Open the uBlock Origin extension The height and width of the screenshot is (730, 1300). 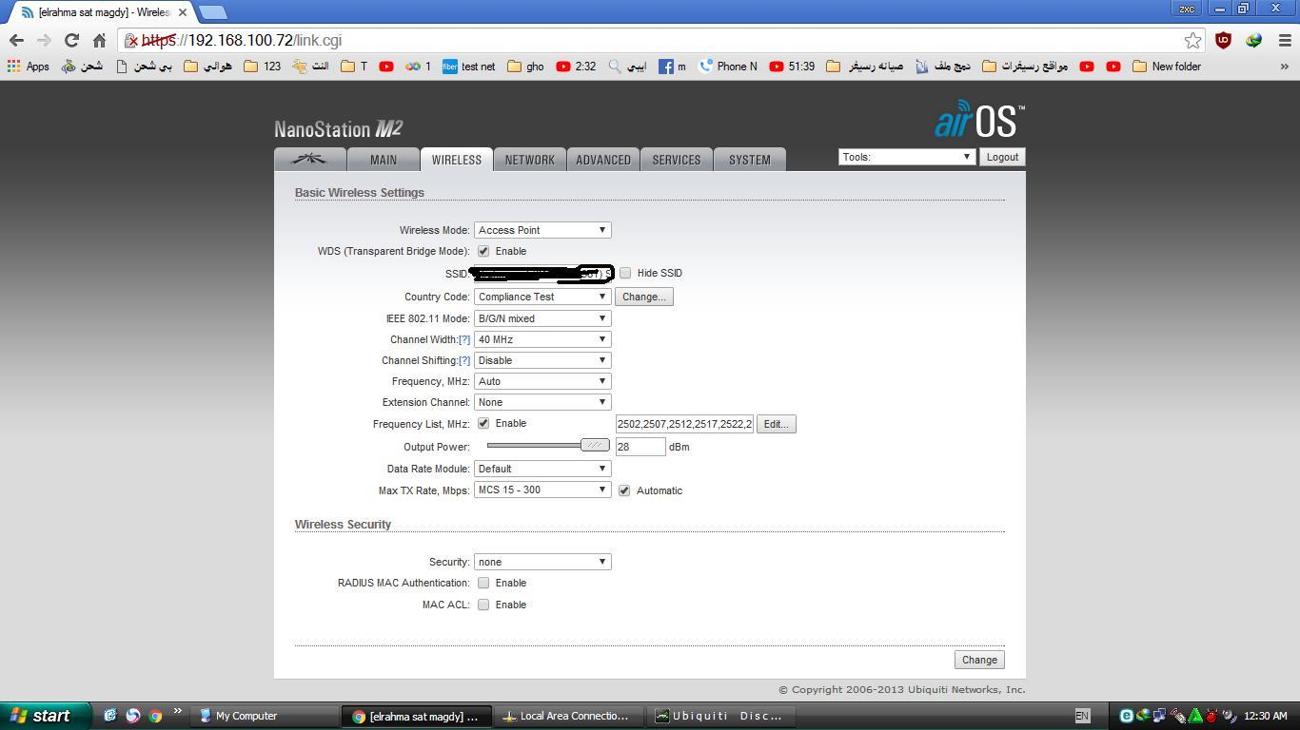1224,40
